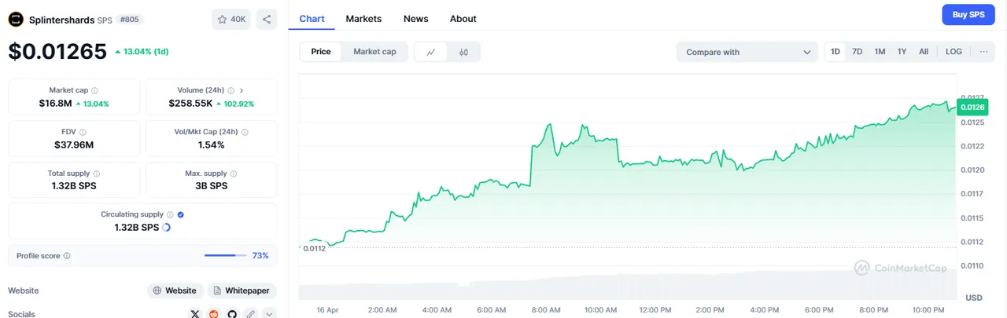Screen dimensions: 1007x318
Task: Click the 8:00 AM axis label
Action: pyautogui.click(x=544, y=310)
